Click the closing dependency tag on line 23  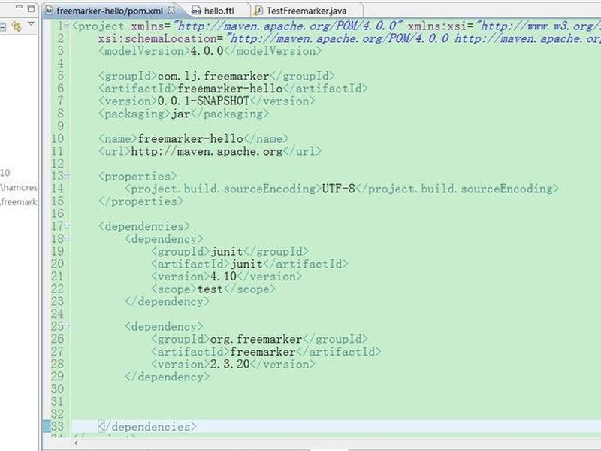[167, 302]
